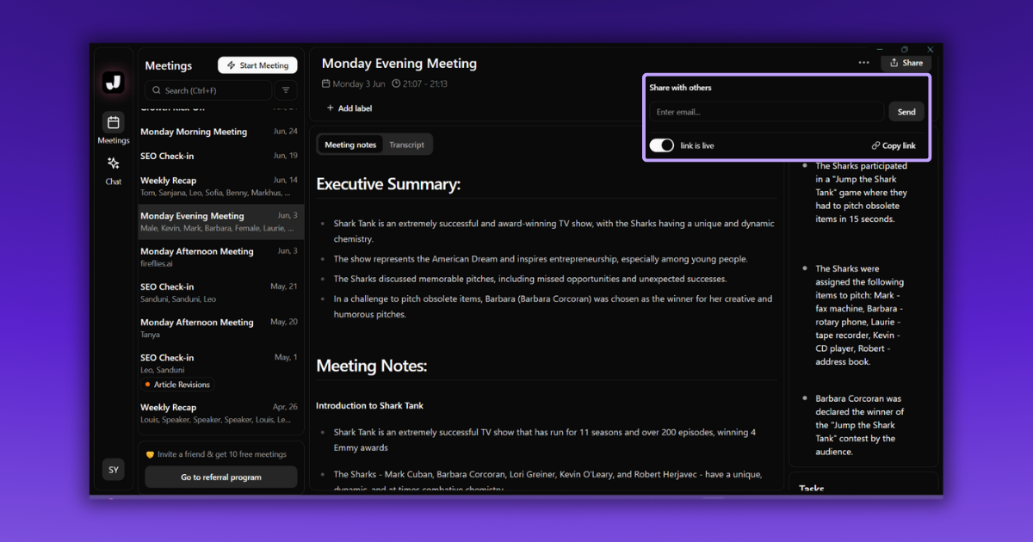
Task: Click the SY user avatar
Action: pyautogui.click(x=114, y=470)
